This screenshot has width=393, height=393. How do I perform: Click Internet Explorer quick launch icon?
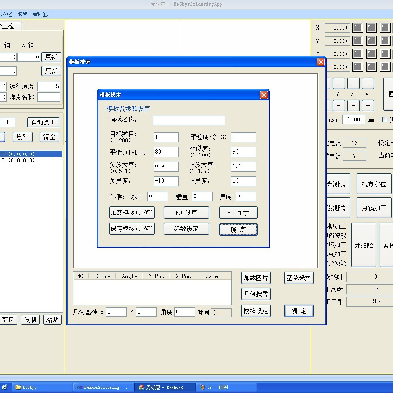click(4, 387)
